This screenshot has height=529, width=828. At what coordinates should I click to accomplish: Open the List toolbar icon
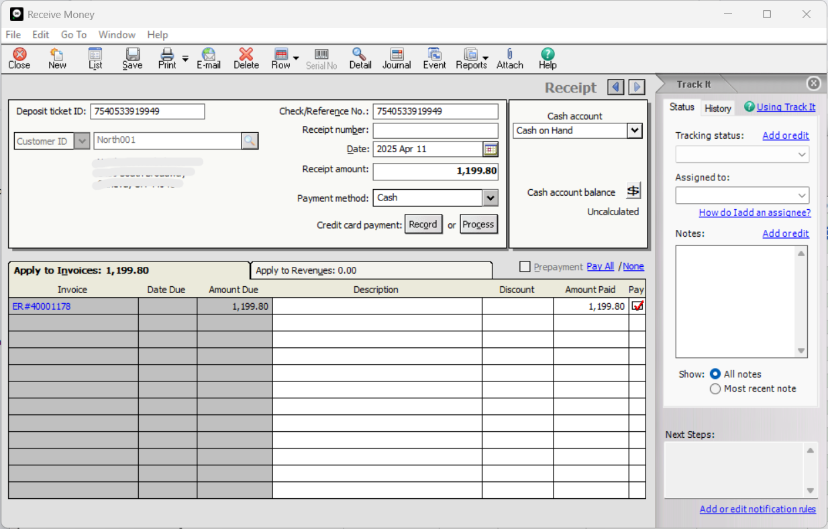tap(95, 58)
